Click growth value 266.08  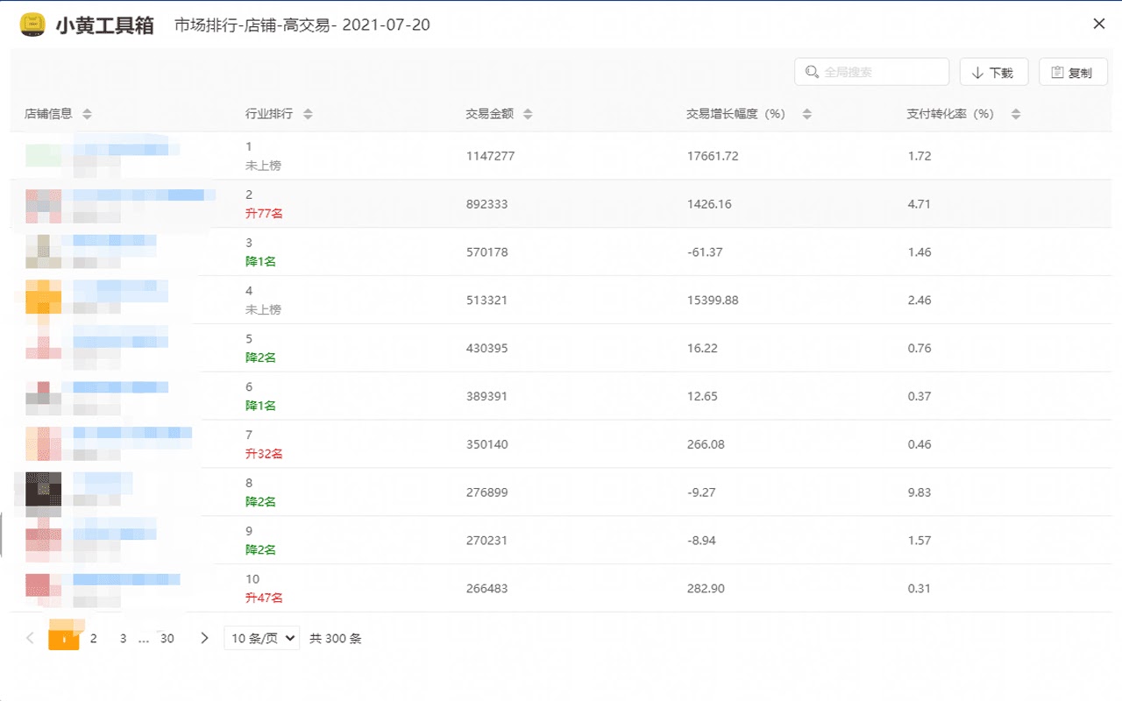[x=706, y=445]
